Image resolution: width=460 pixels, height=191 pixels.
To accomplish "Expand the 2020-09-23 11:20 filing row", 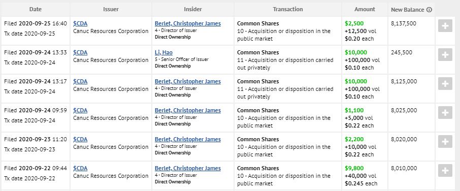I will click(x=445, y=142).
